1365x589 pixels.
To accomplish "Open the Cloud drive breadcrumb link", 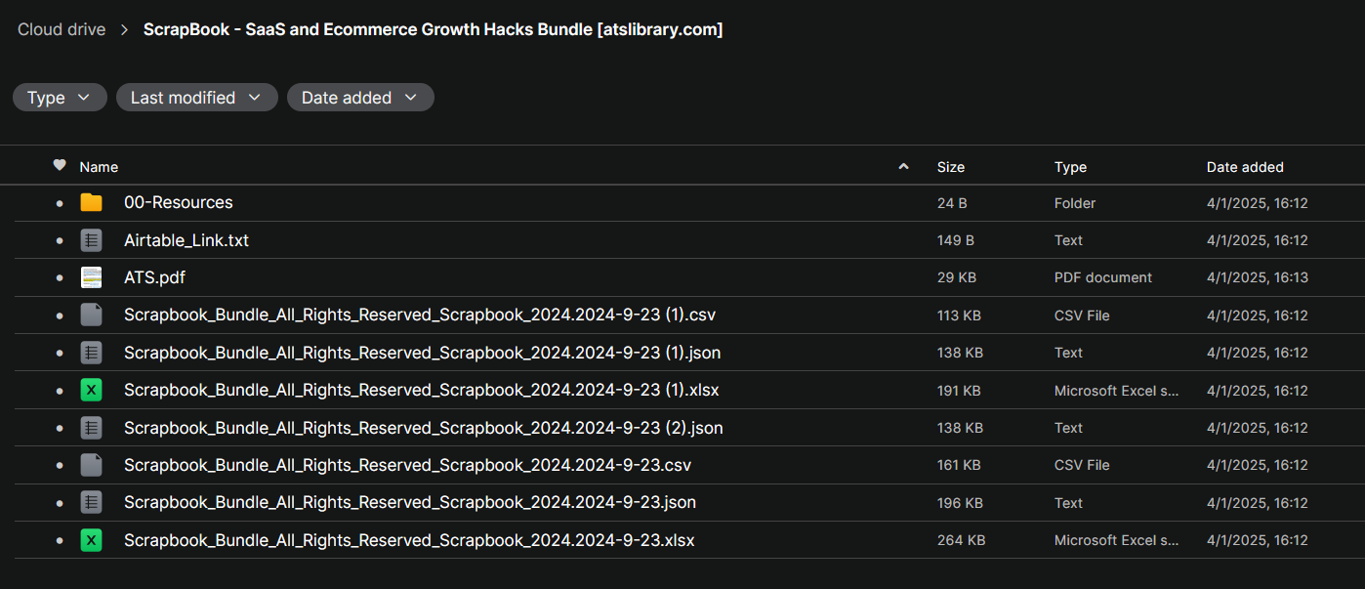I will pos(62,29).
